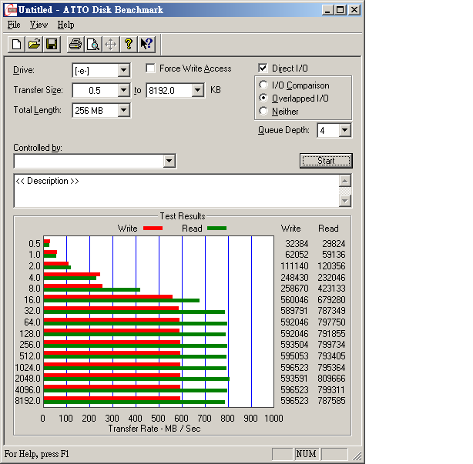Click the Description scrollbar up arrow

(x=345, y=181)
